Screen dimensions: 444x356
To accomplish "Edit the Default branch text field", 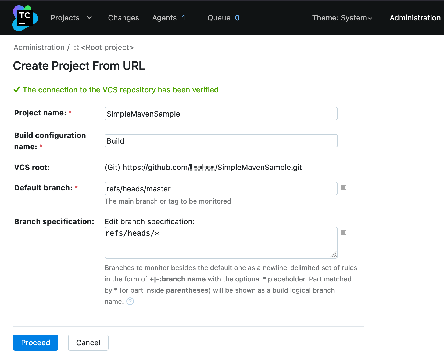I will click(x=221, y=189).
